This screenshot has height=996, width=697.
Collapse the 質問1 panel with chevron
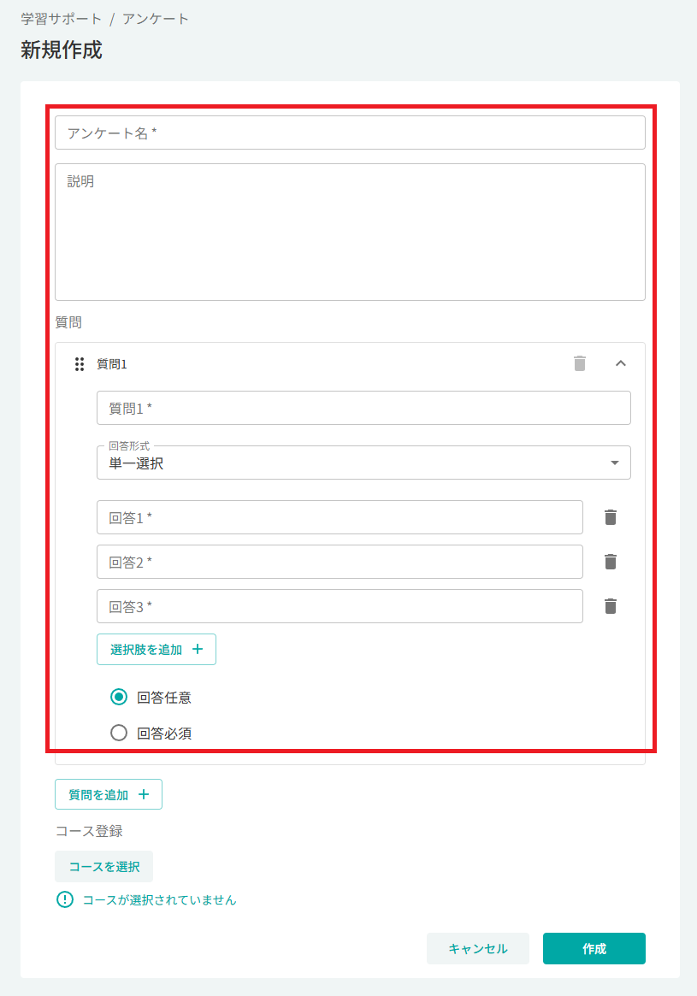click(621, 363)
